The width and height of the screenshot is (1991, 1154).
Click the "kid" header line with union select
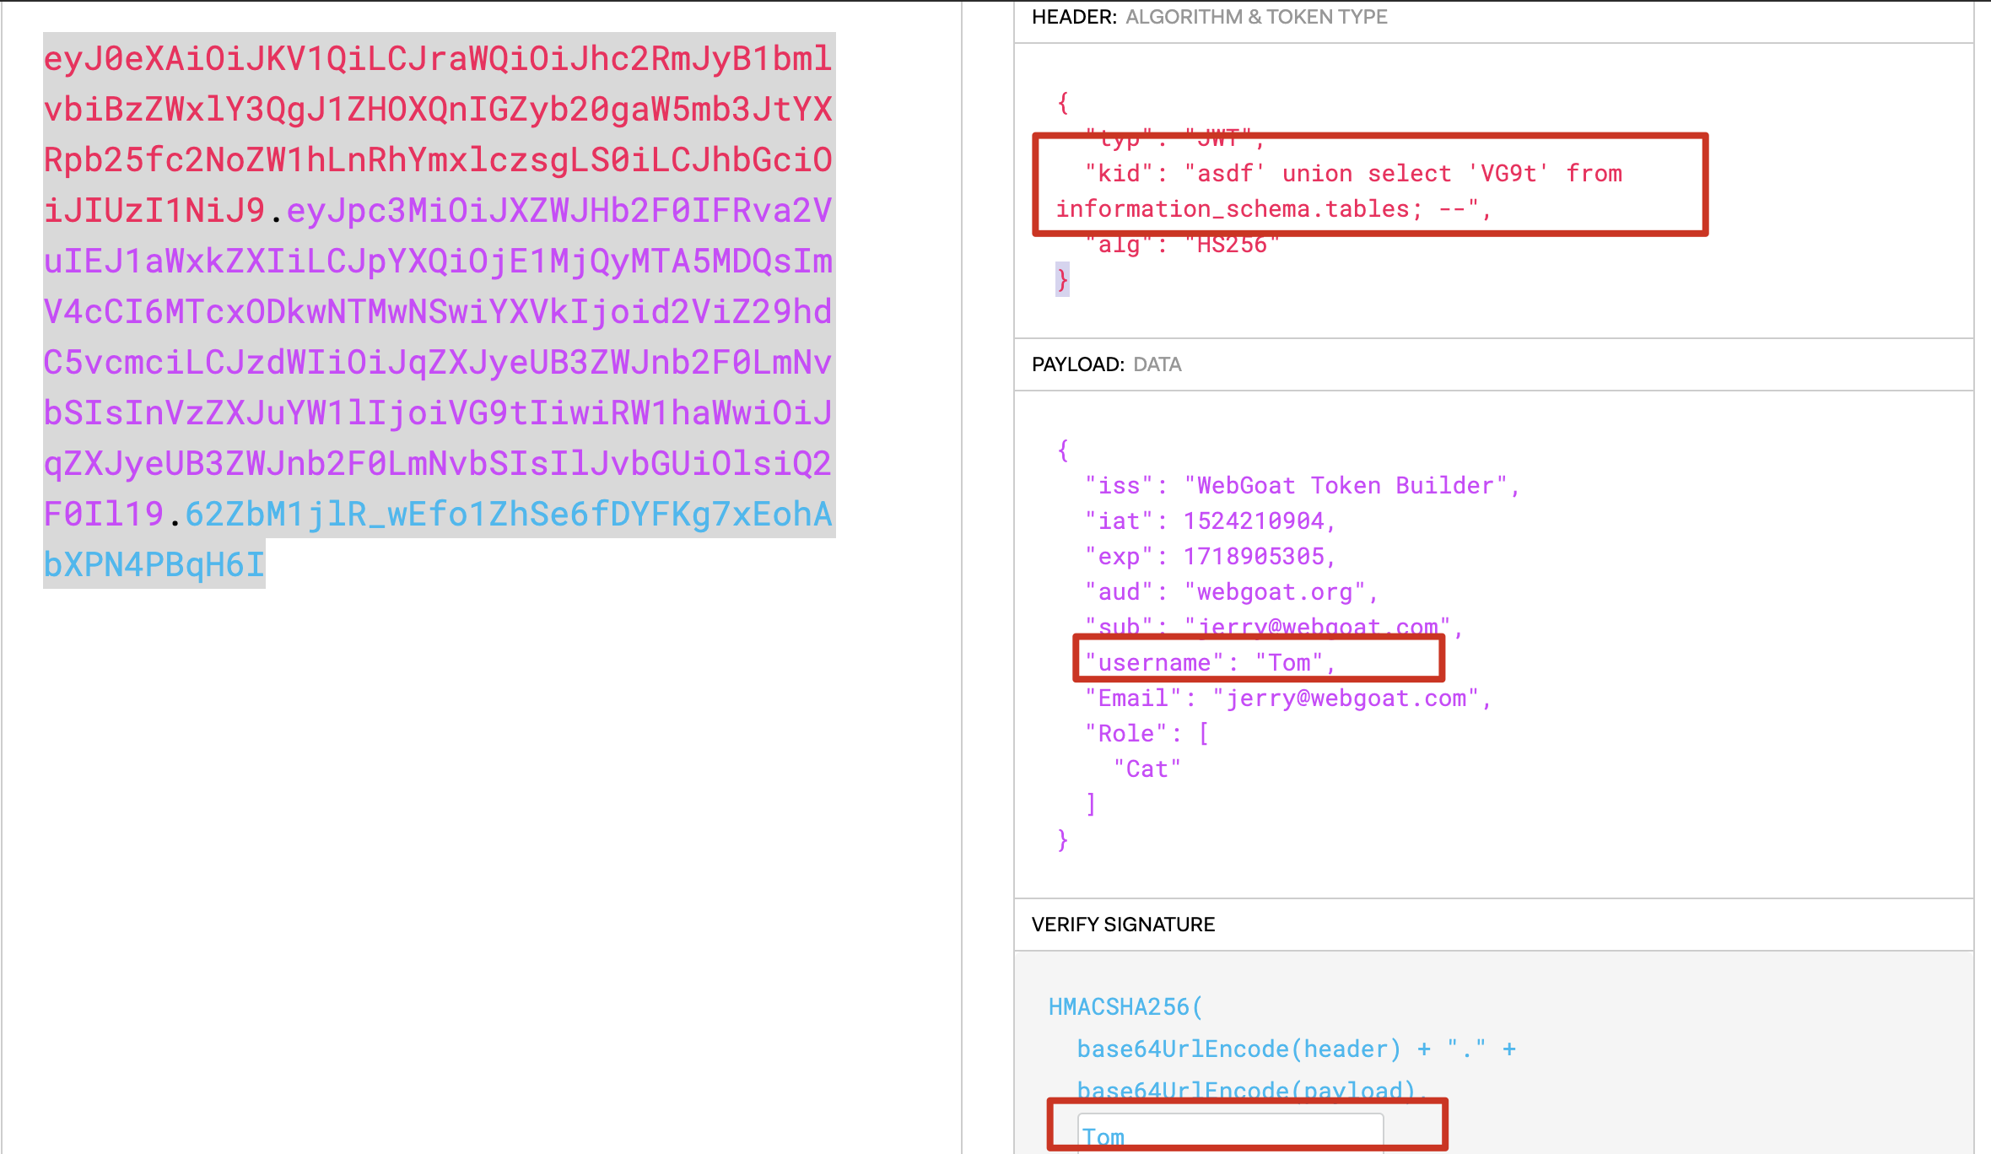1353,174
